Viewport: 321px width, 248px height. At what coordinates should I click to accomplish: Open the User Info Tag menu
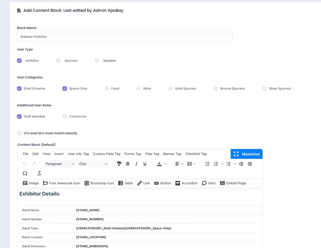pyautogui.click(x=78, y=154)
